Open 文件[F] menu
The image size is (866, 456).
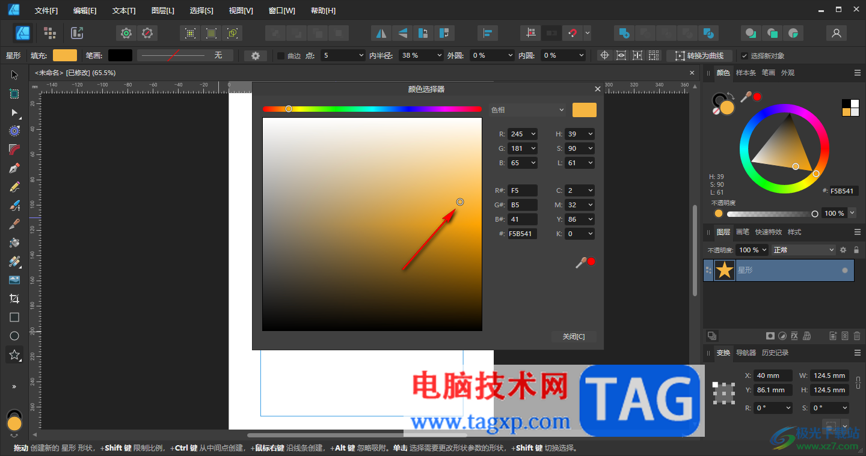click(x=46, y=11)
